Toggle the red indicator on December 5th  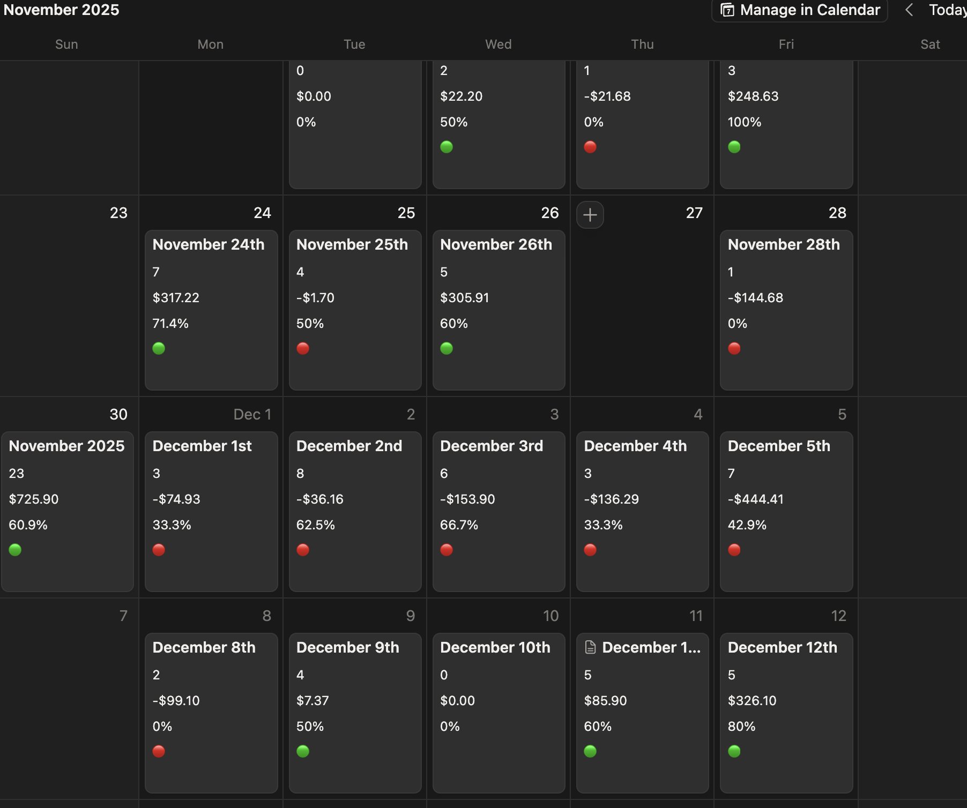pos(735,550)
